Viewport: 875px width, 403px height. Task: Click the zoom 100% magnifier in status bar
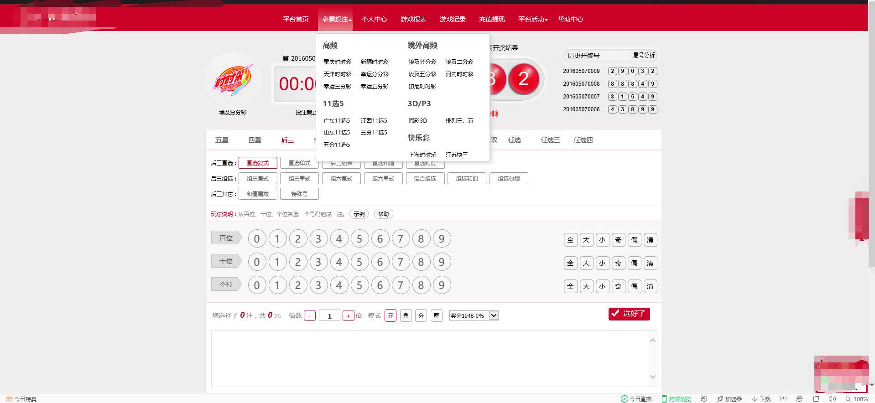click(848, 399)
